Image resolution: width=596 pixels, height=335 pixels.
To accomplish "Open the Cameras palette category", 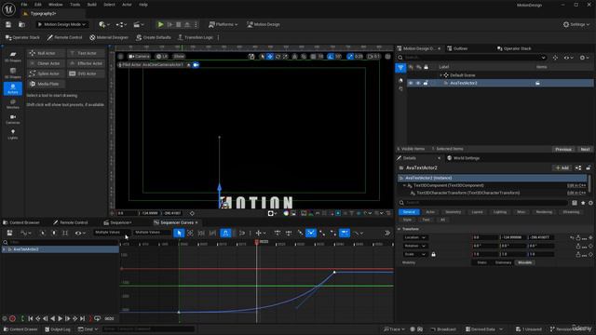I will click(x=13, y=119).
